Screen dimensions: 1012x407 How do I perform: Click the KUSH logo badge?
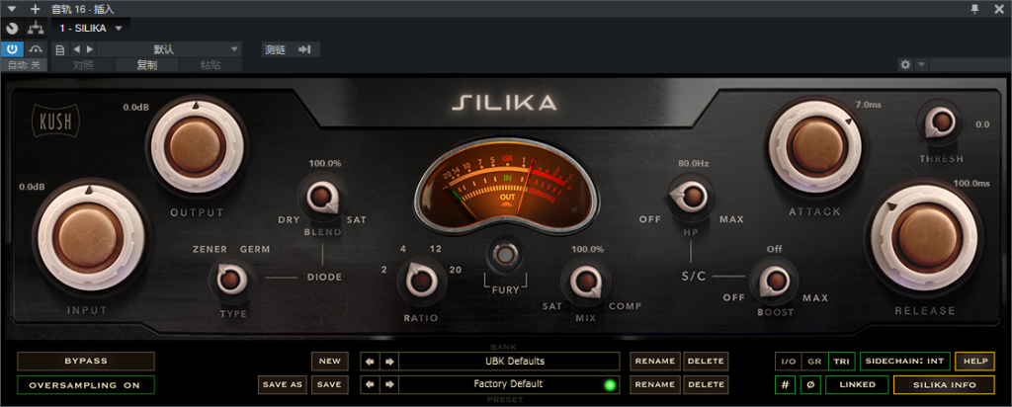point(55,122)
